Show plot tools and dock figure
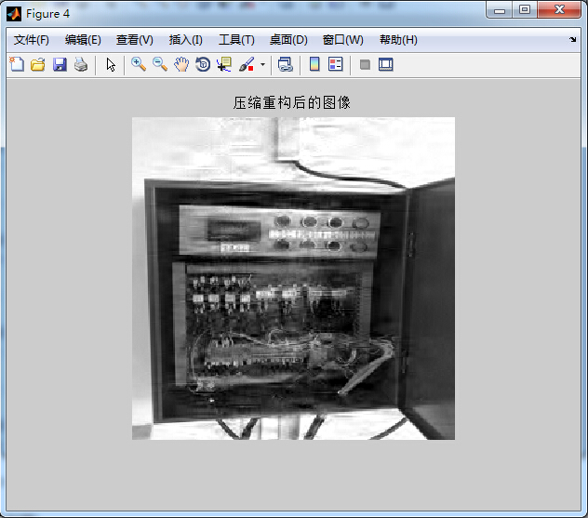 click(x=386, y=64)
